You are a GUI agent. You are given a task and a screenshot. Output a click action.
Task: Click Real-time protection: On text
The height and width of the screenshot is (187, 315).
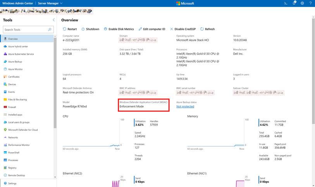click(x=78, y=92)
